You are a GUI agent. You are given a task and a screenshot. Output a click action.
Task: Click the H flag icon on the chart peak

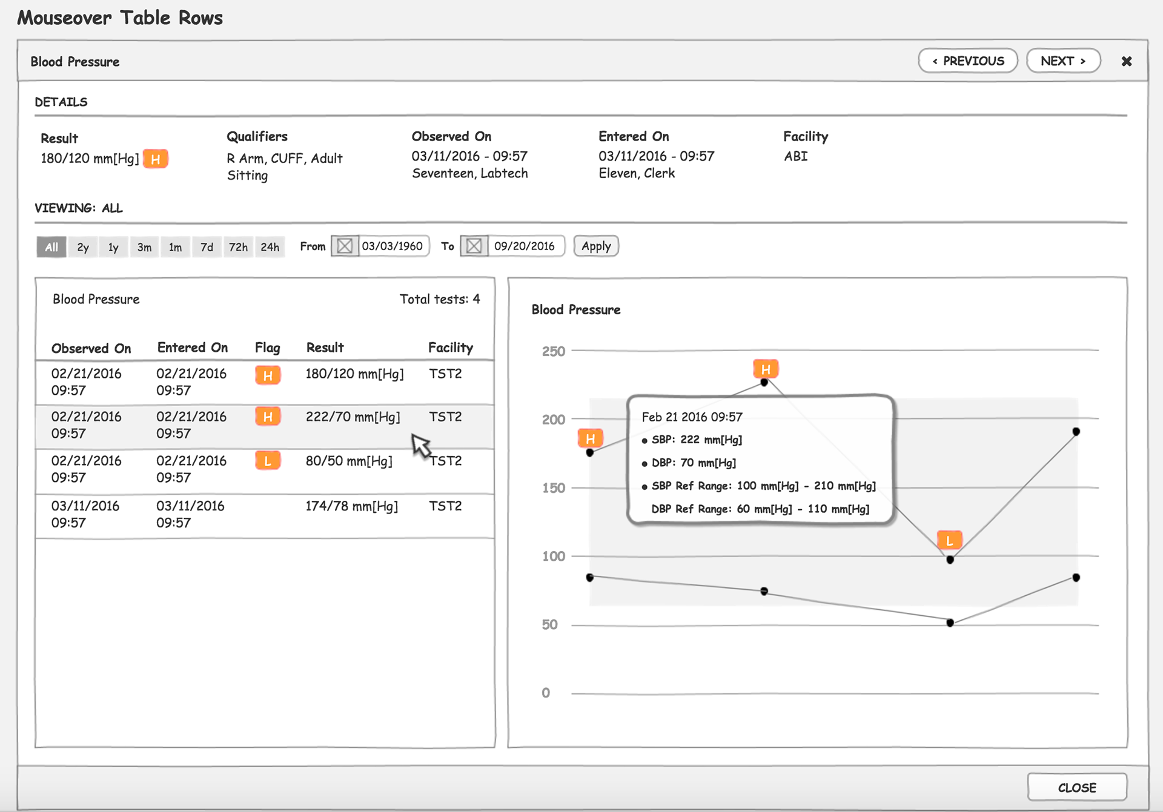tap(766, 369)
